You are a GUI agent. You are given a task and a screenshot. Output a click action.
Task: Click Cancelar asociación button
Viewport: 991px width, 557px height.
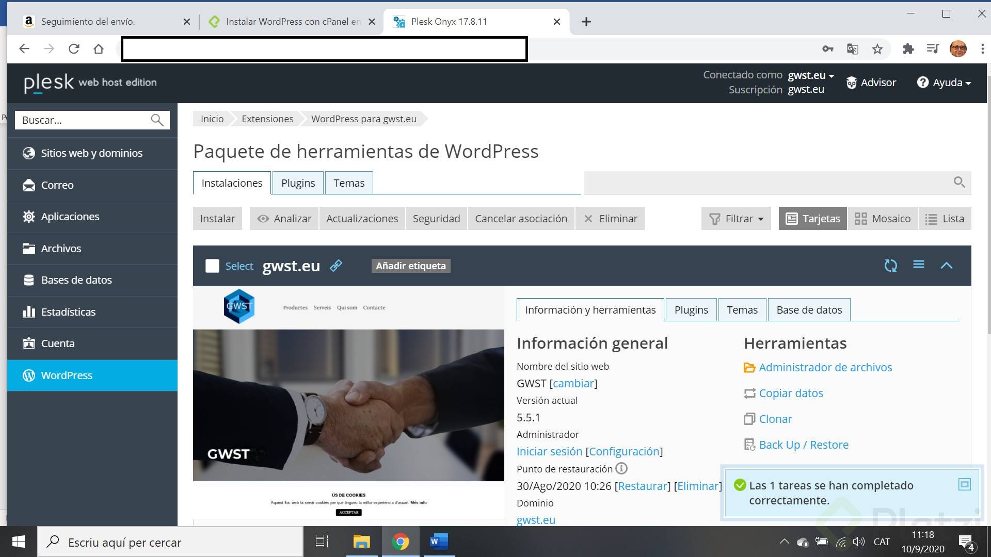coord(521,219)
